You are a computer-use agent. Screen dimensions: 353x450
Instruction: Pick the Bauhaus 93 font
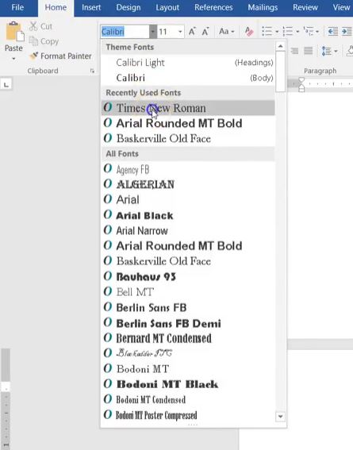coord(188,276)
